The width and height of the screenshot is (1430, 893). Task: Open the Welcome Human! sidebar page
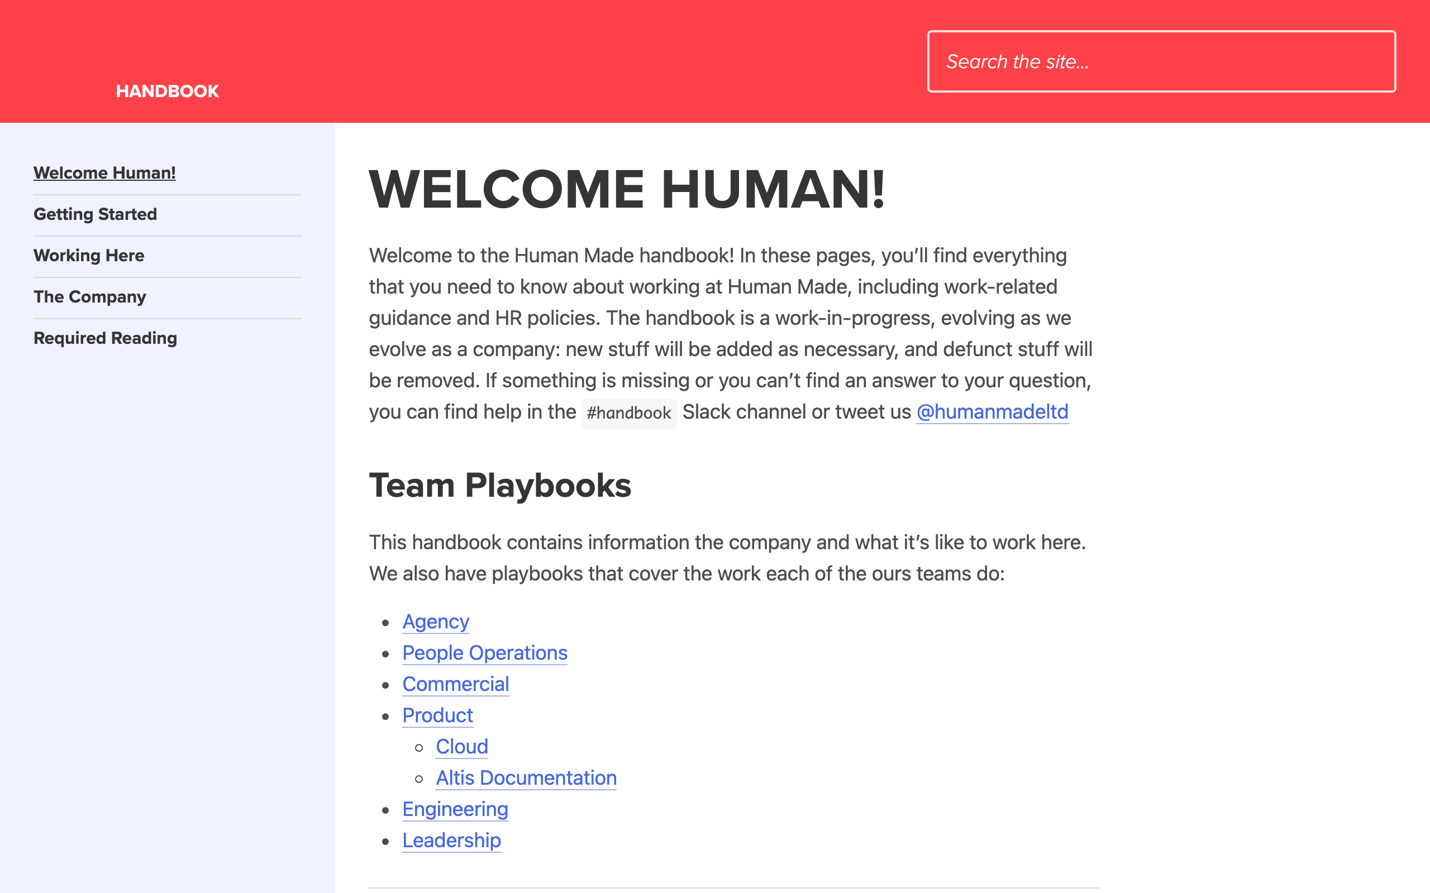104,172
